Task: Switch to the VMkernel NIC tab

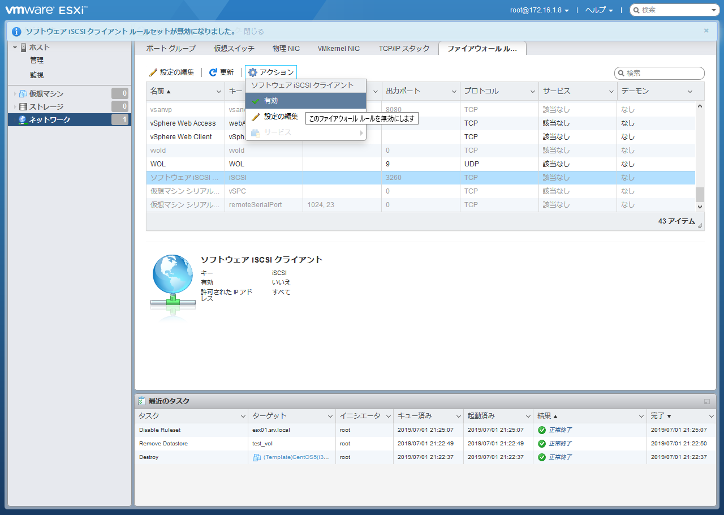Action: point(339,49)
